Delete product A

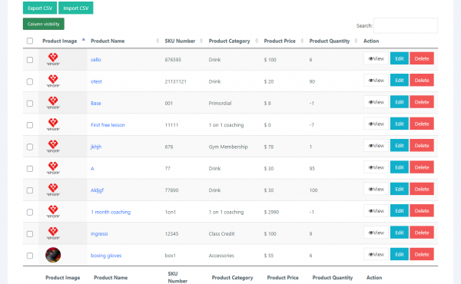(422, 167)
